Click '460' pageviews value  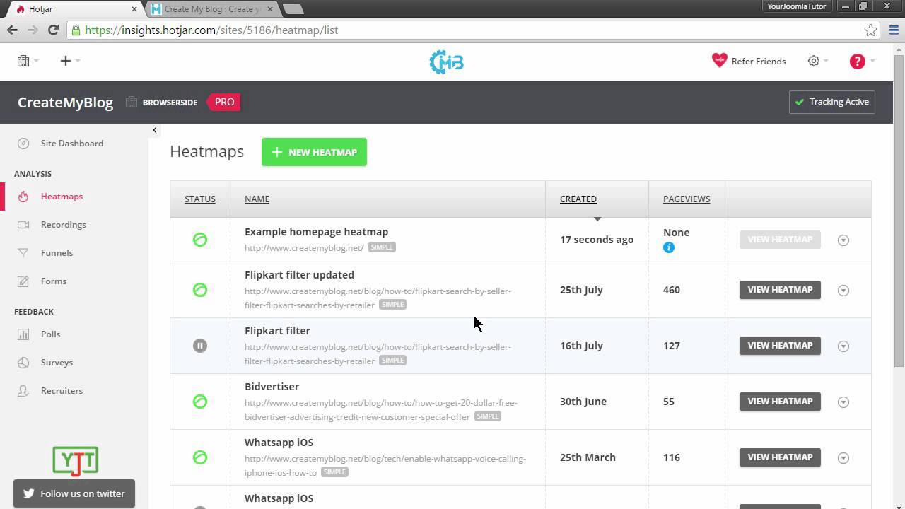(672, 290)
